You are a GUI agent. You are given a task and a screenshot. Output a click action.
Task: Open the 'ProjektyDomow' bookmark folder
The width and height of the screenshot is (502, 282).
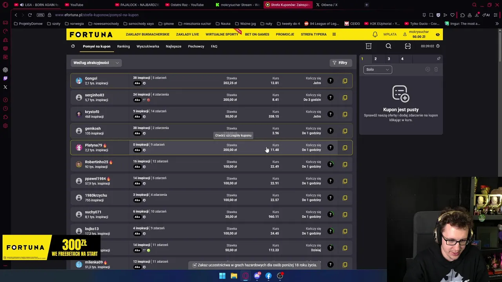(28, 23)
